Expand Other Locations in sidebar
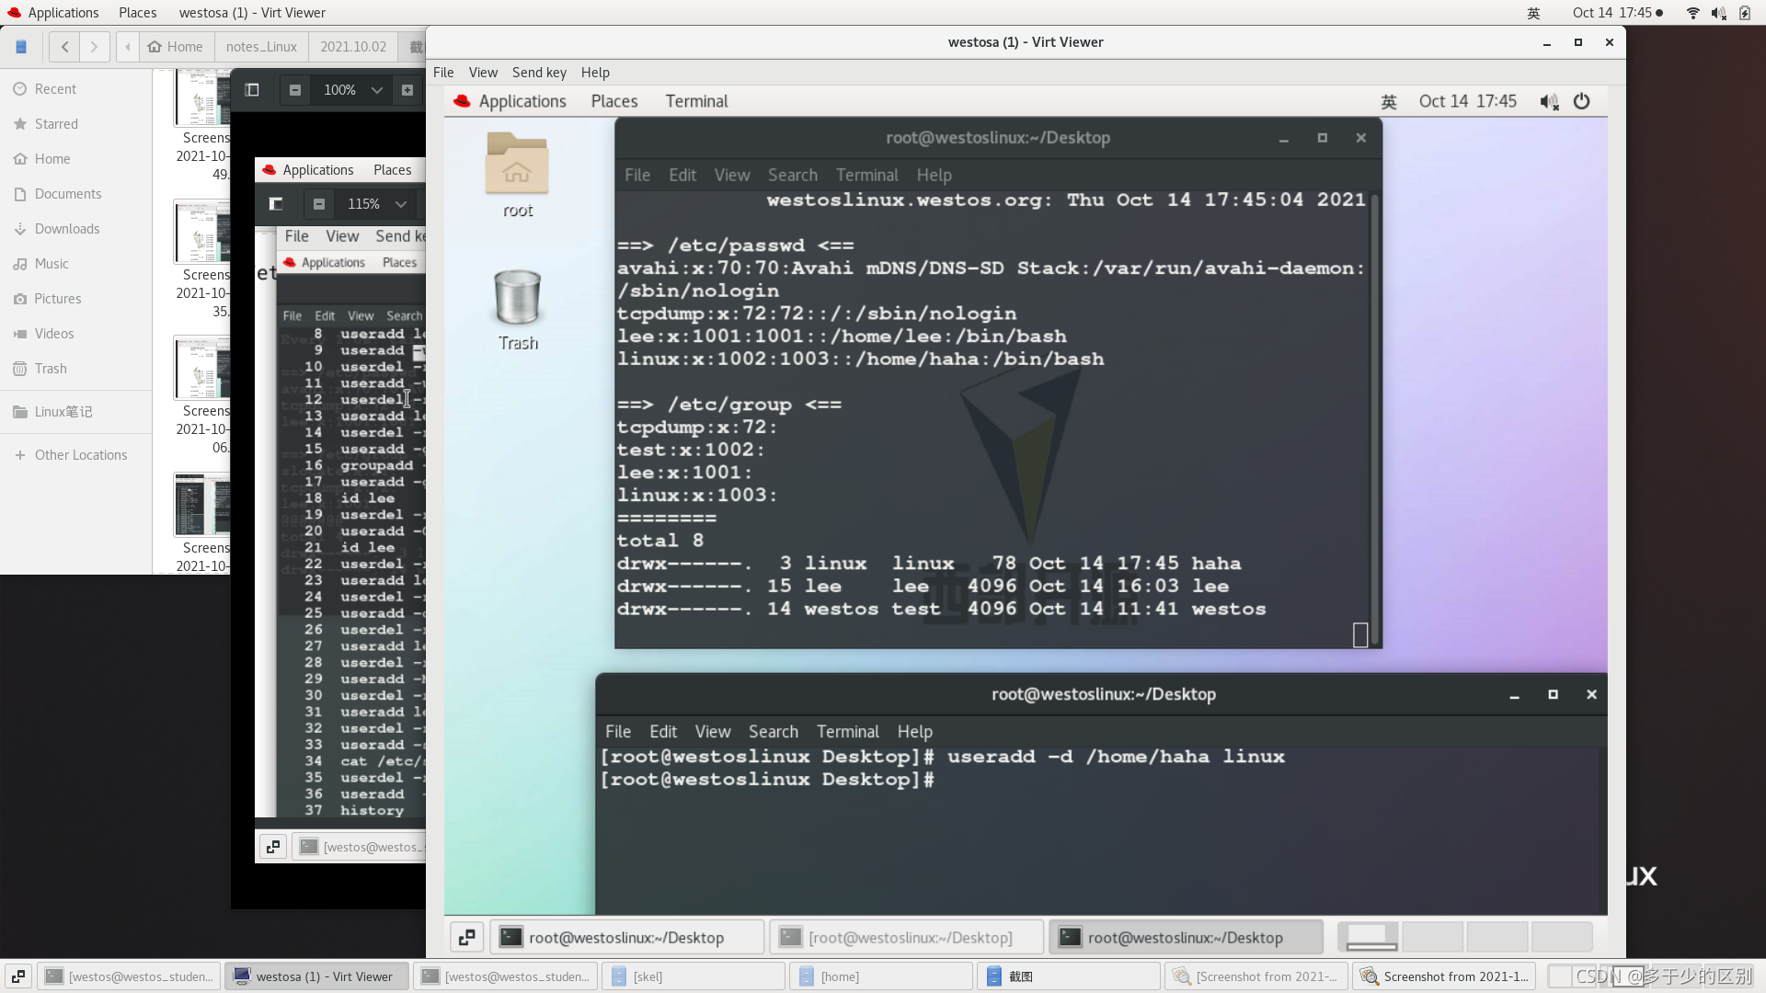 [81, 455]
